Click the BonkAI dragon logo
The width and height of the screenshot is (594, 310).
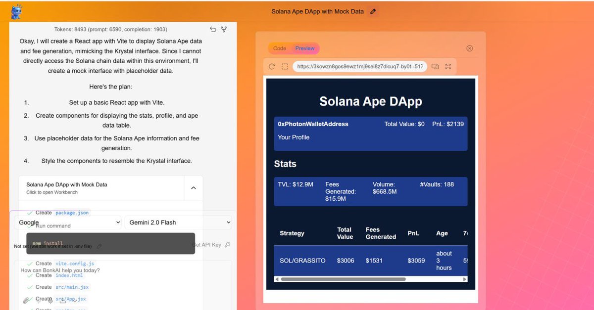[x=17, y=11]
